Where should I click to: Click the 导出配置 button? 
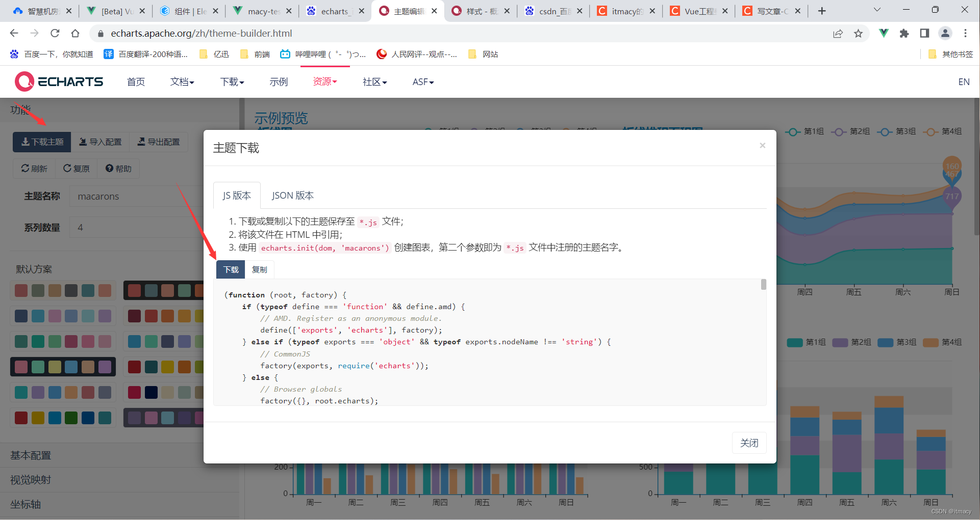pyautogui.click(x=158, y=142)
